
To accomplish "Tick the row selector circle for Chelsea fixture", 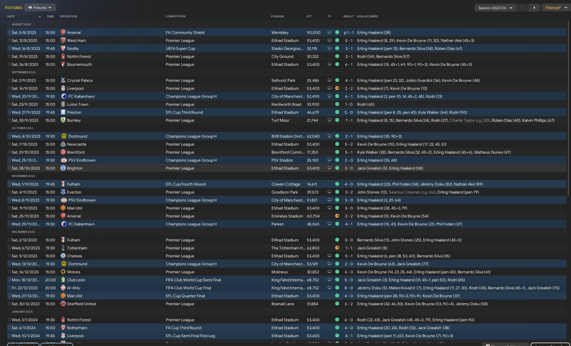I will (9, 256).
